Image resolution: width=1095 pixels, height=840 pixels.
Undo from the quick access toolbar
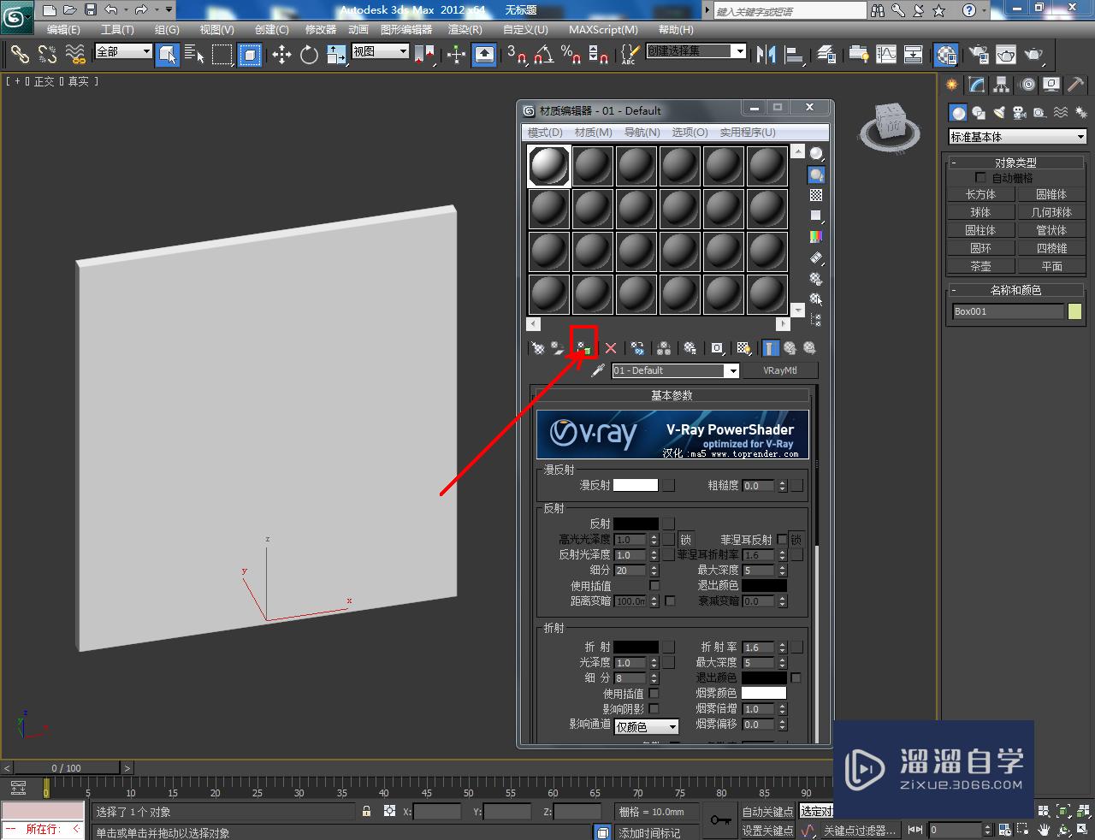(x=111, y=10)
